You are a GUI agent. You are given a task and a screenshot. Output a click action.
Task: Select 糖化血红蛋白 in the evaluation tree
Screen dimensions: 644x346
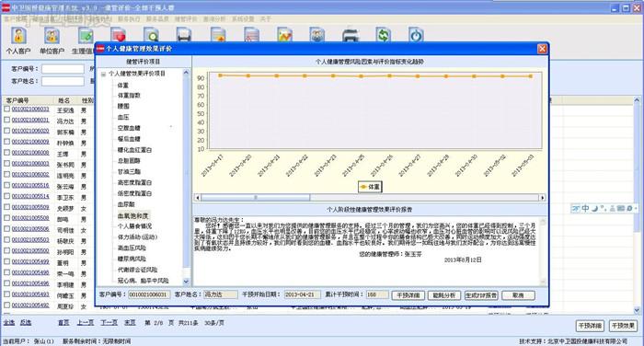click(134, 150)
